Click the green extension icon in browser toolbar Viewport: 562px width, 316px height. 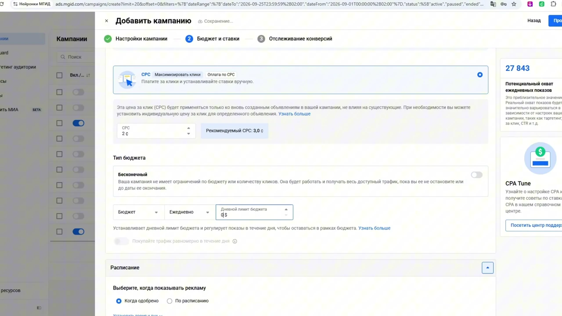point(541,4)
